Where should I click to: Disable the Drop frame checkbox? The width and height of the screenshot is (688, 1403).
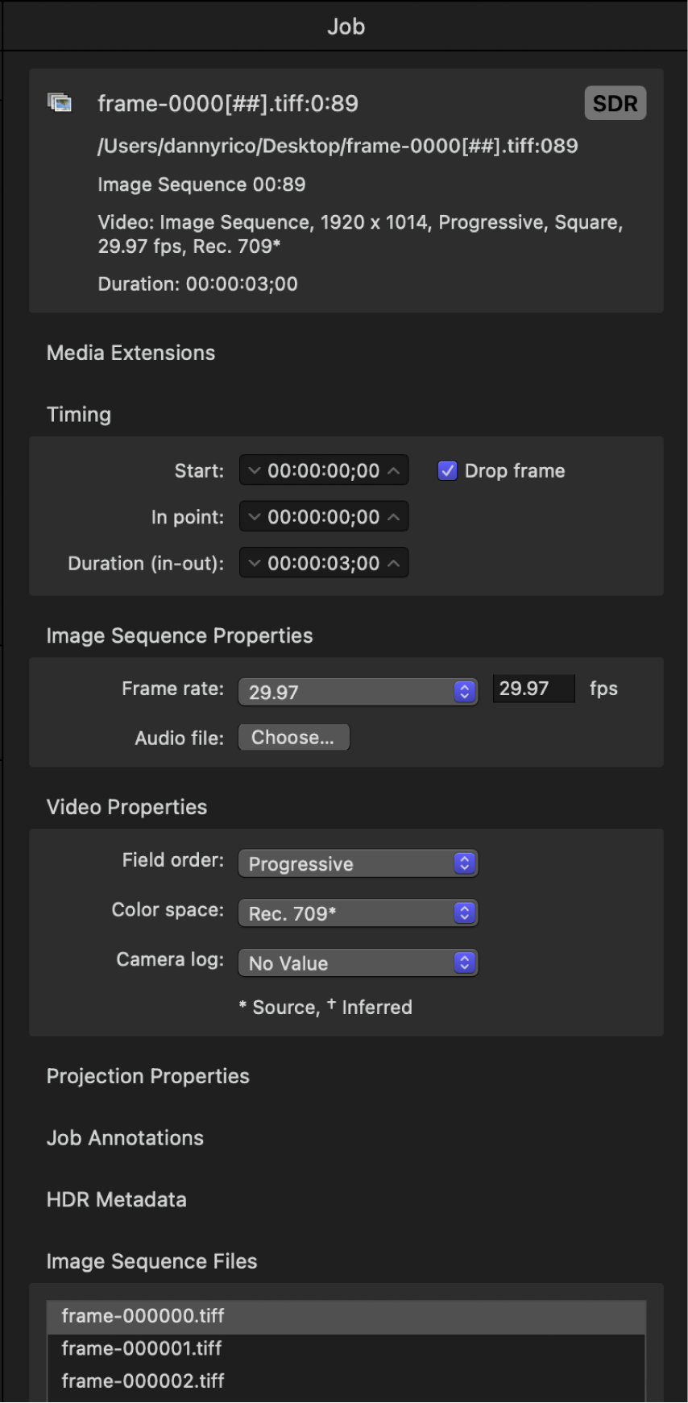click(447, 470)
